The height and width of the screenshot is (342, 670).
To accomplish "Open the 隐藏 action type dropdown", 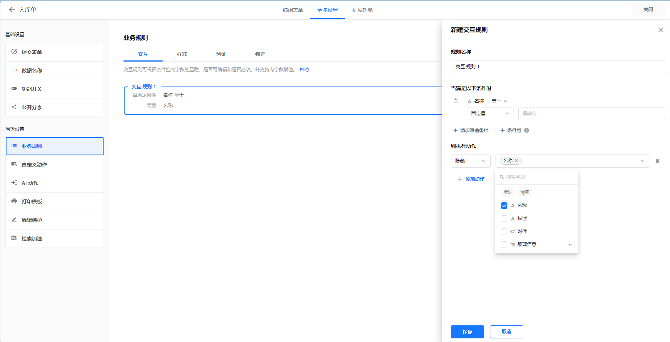I will tap(471, 161).
